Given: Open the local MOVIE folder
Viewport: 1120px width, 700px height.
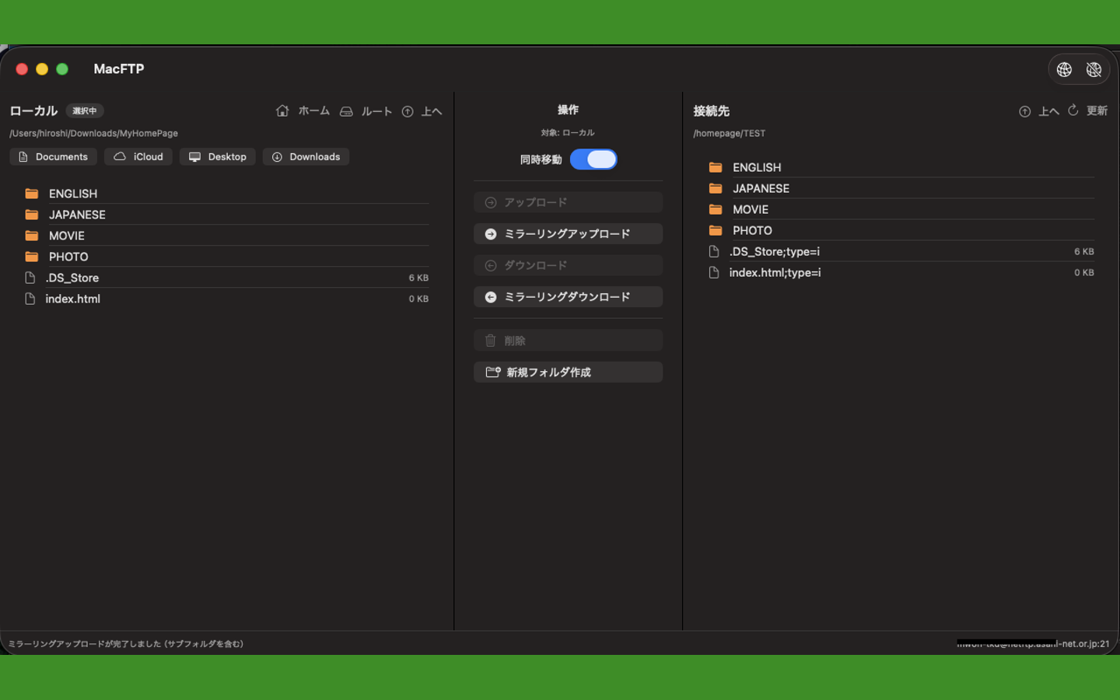Looking at the screenshot, I should tap(67, 235).
